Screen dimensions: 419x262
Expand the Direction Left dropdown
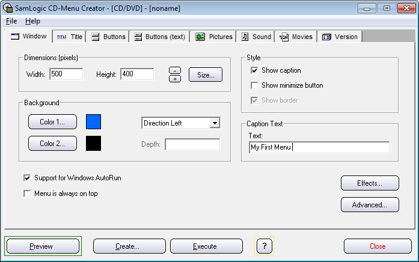(215, 123)
